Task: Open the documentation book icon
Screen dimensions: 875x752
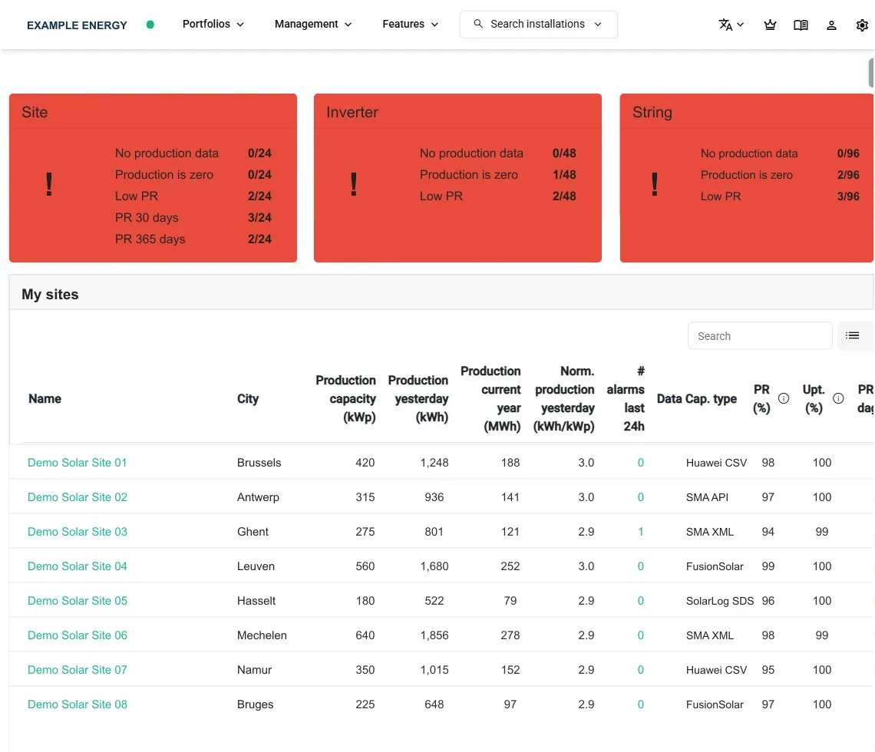Action: coord(801,25)
